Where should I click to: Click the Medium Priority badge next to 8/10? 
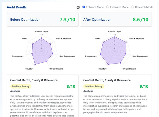(21, 86)
